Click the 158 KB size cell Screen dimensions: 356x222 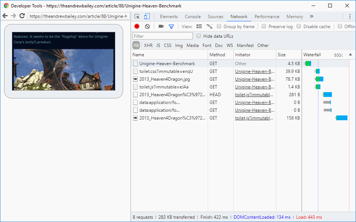tap(289, 118)
